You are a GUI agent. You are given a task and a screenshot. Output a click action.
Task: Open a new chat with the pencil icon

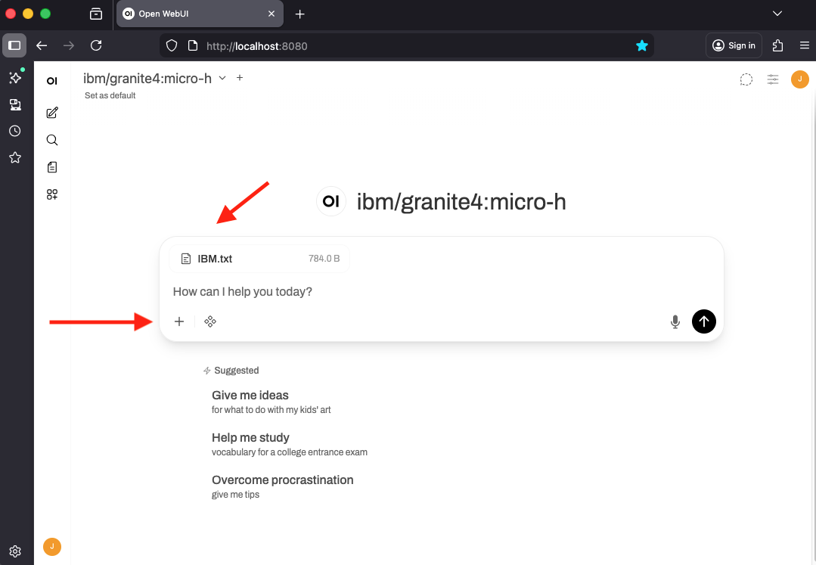click(x=51, y=112)
